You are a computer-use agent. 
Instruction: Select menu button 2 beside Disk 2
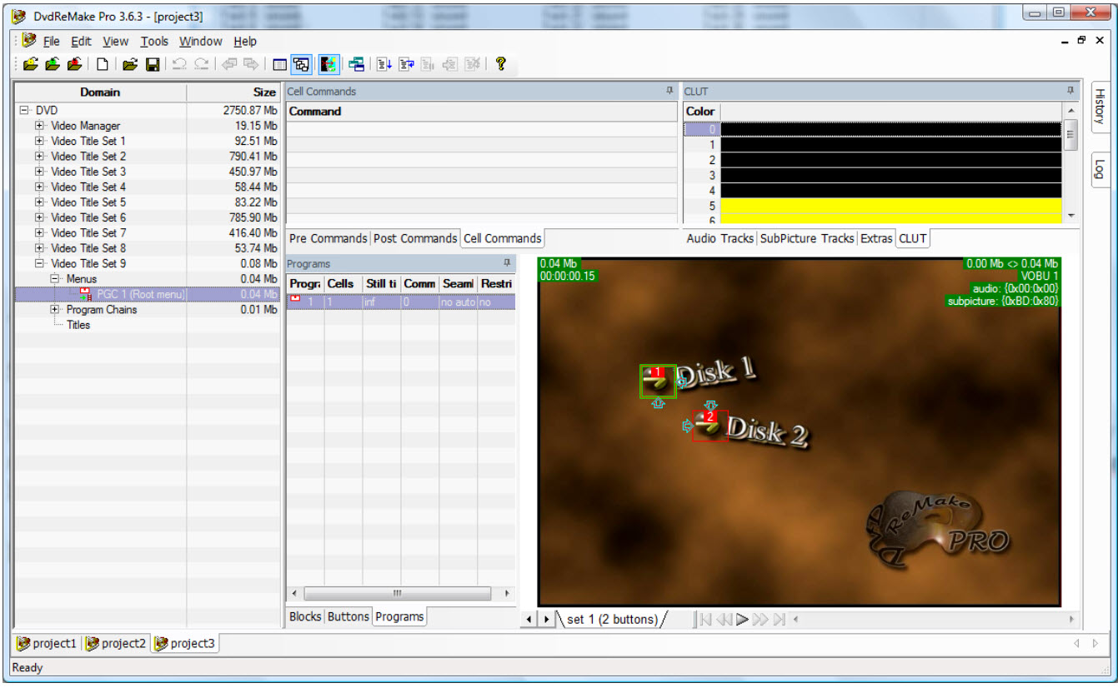(x=709, y=425)
